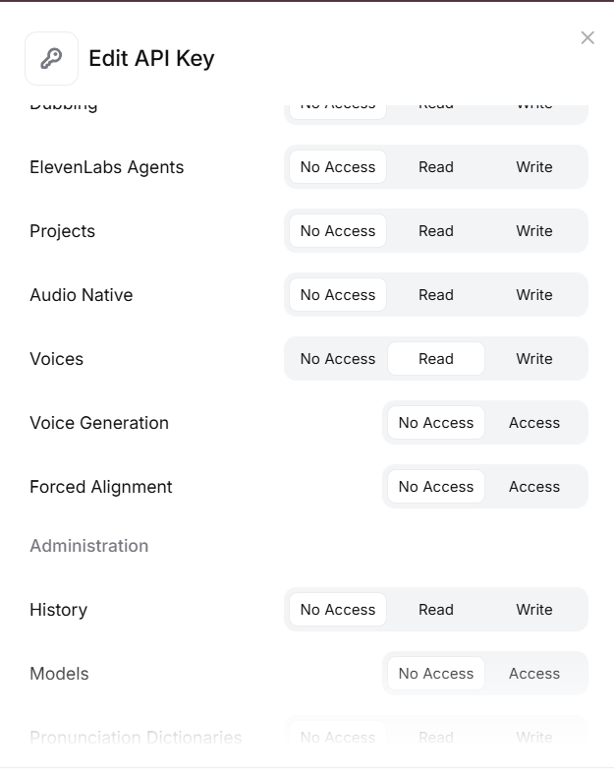Enable Access for Models
This screenshot has height=779, width=614.
click(x=534, y=674)
